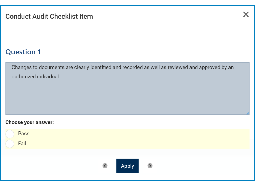Click the Choose your answer label

tap(30, 122)
